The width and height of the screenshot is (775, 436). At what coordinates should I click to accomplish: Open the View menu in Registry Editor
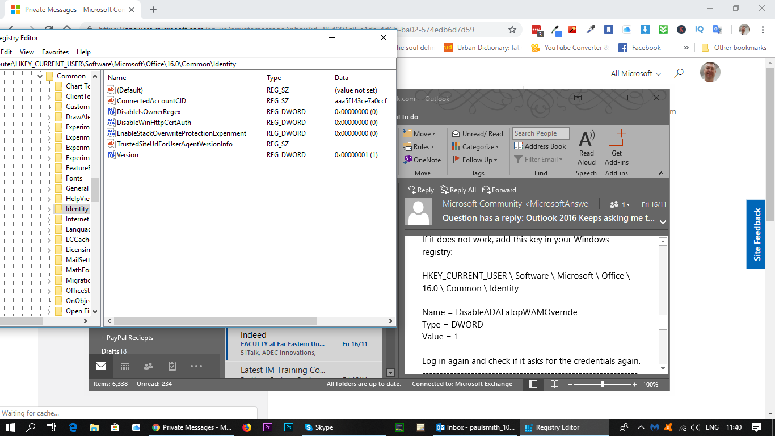[x=27, y=52]
